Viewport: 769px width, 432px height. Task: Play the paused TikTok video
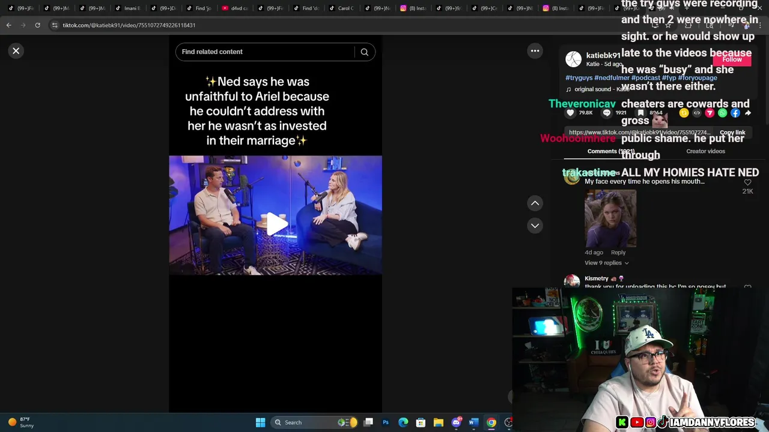(276, 223)
